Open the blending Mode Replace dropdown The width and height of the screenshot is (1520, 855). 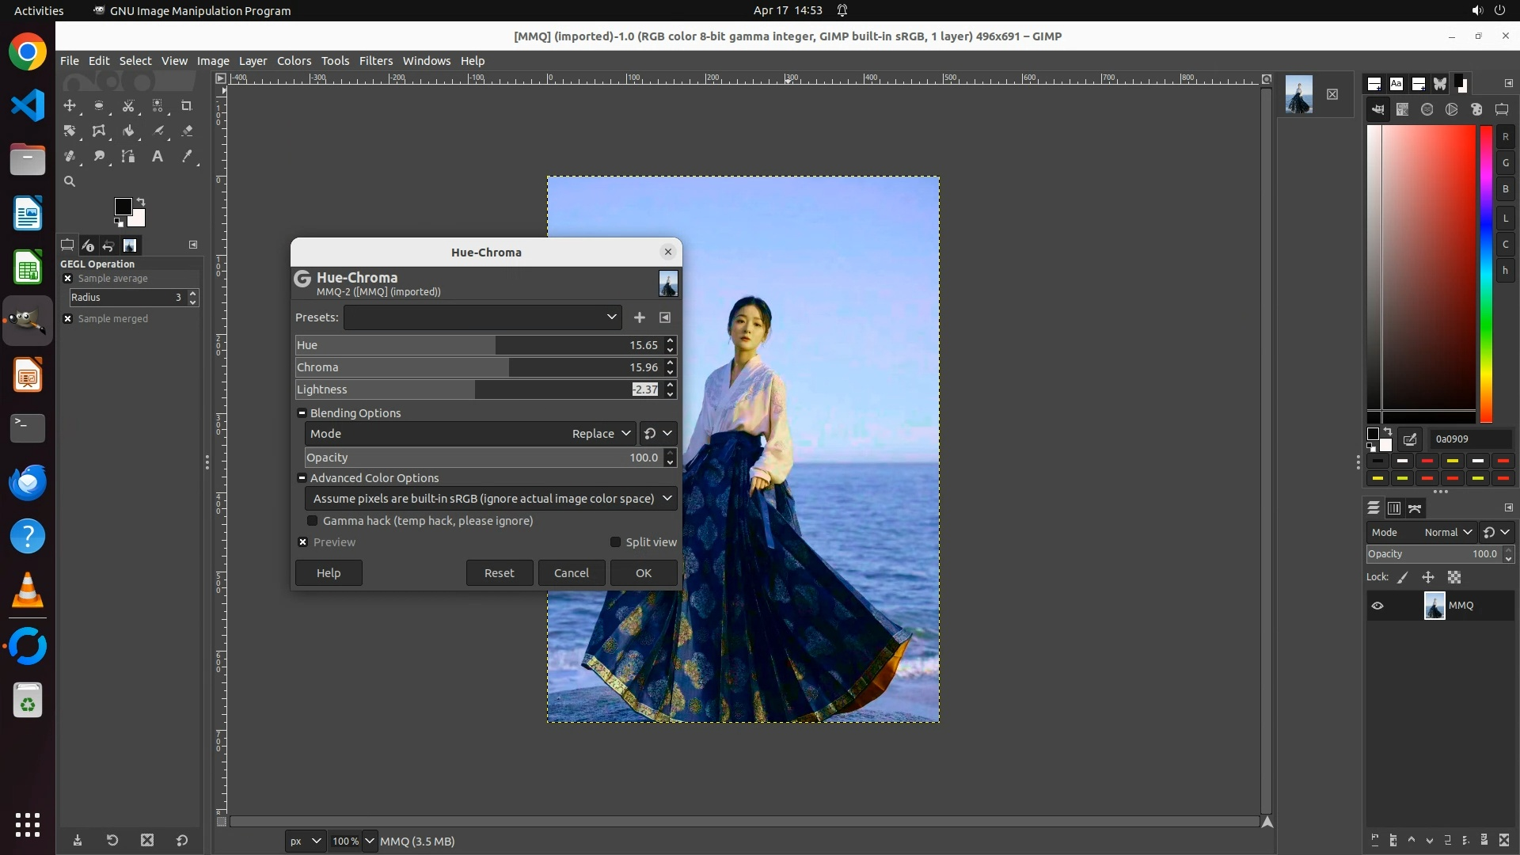pyautogui.click(x=602, y=434)
